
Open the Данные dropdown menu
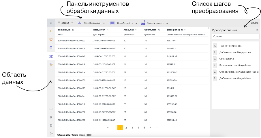[x=65, y=23]
